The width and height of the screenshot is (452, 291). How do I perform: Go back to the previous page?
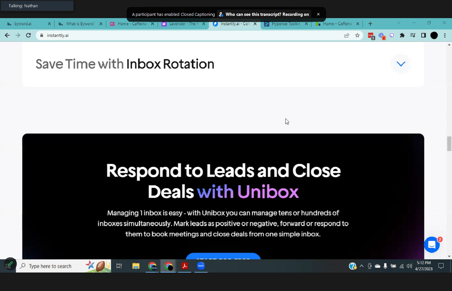click(x=7, y=35)
